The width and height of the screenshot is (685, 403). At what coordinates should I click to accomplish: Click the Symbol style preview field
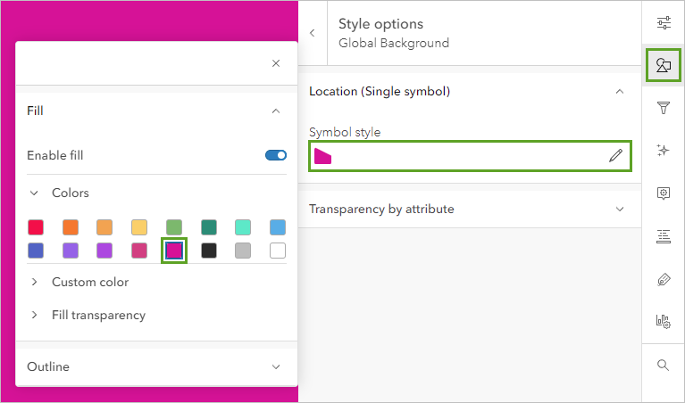point(455,156)
